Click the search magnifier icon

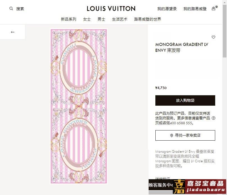point(11,8)
